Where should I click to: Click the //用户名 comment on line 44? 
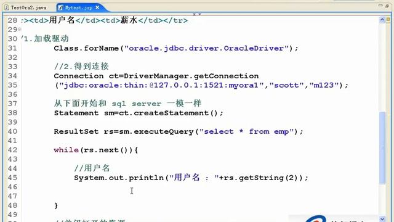click(x=92, y=168)
